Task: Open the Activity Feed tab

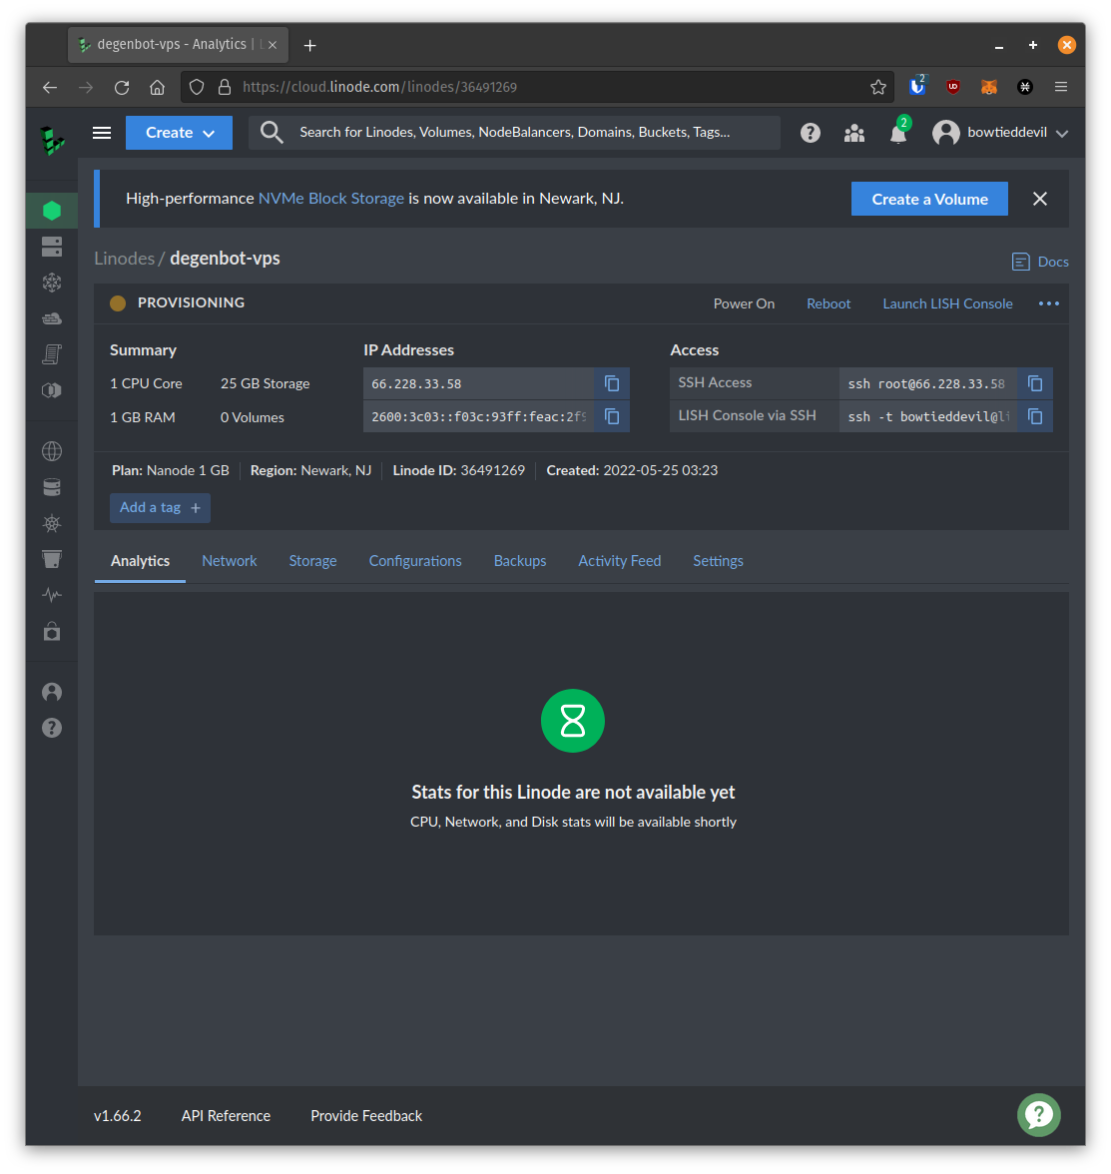Action: (620, 561)
